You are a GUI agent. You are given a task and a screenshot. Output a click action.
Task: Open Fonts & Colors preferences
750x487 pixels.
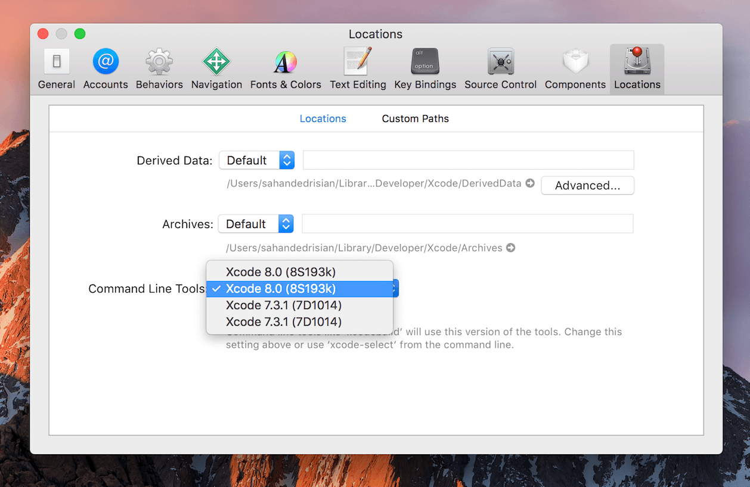[286, 69]
